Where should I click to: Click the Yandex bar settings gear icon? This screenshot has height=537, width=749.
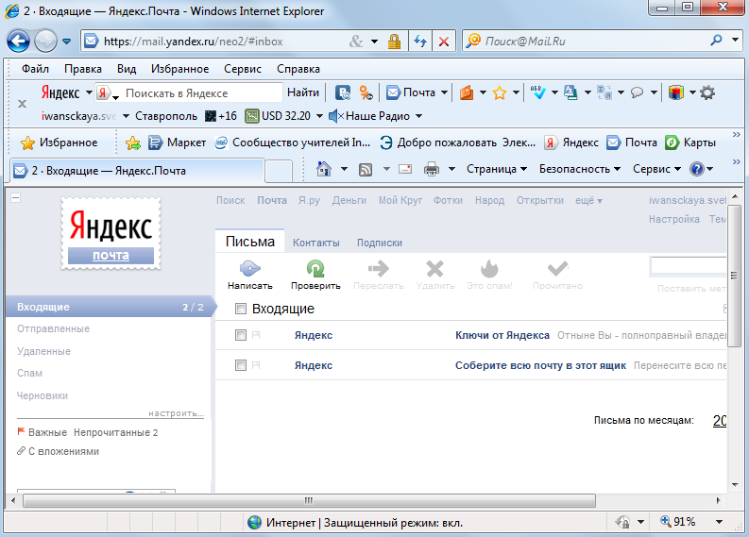707,92
